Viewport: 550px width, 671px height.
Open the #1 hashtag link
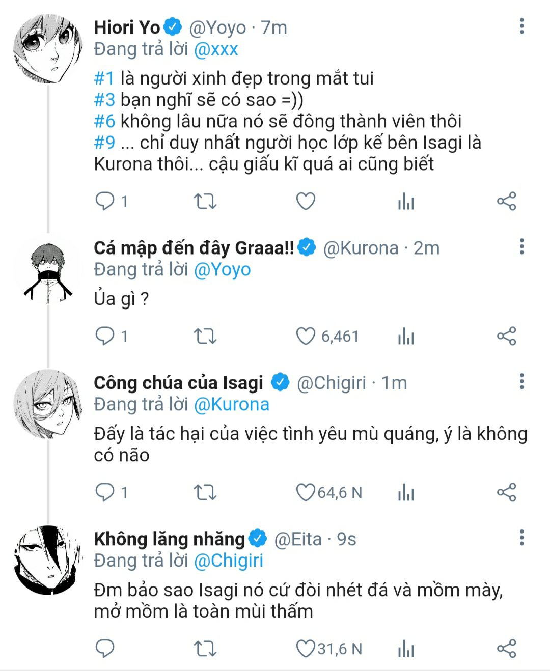104,78
